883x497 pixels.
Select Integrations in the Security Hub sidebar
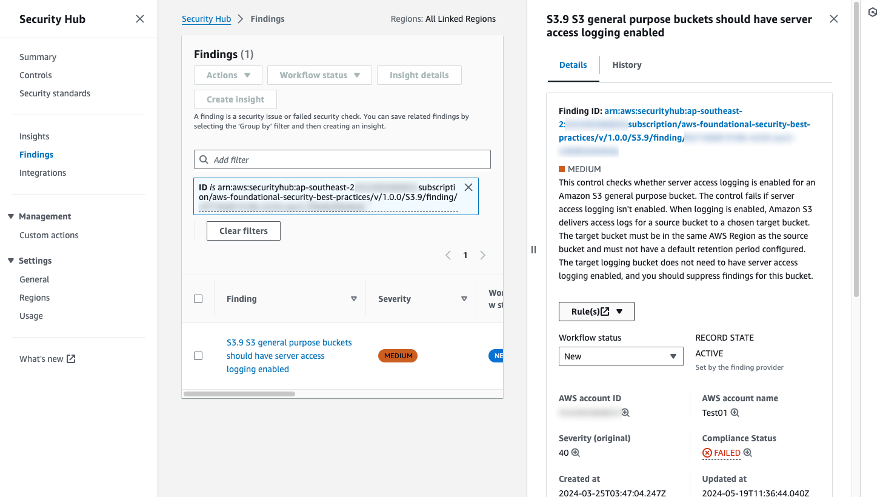point(42,172)
